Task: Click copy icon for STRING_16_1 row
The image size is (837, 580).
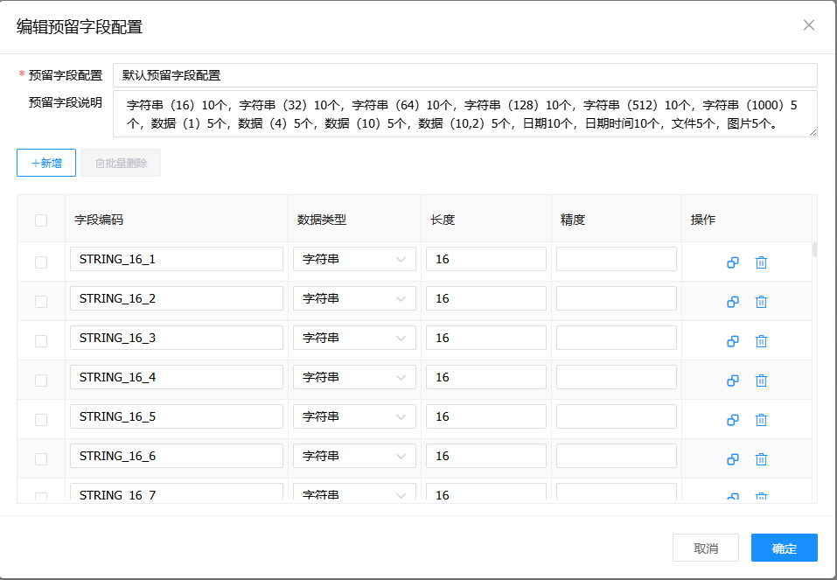Action: tap(733, 262)
